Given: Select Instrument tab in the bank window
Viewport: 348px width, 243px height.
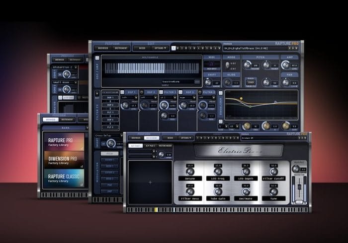Looking at the screenshot, I should [67, 120].
